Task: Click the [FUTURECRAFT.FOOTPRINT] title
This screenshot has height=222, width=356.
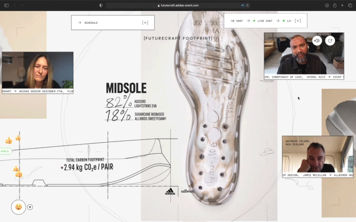Action: click(178, 38)
